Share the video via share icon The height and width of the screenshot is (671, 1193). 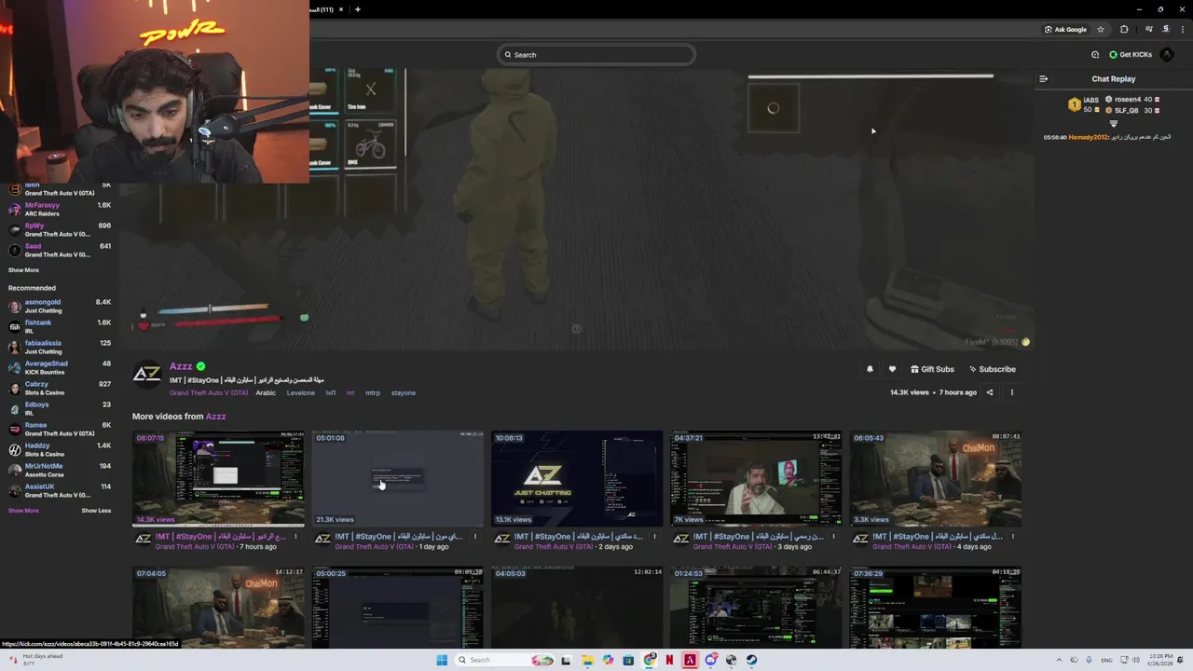(x=990, y=392)
